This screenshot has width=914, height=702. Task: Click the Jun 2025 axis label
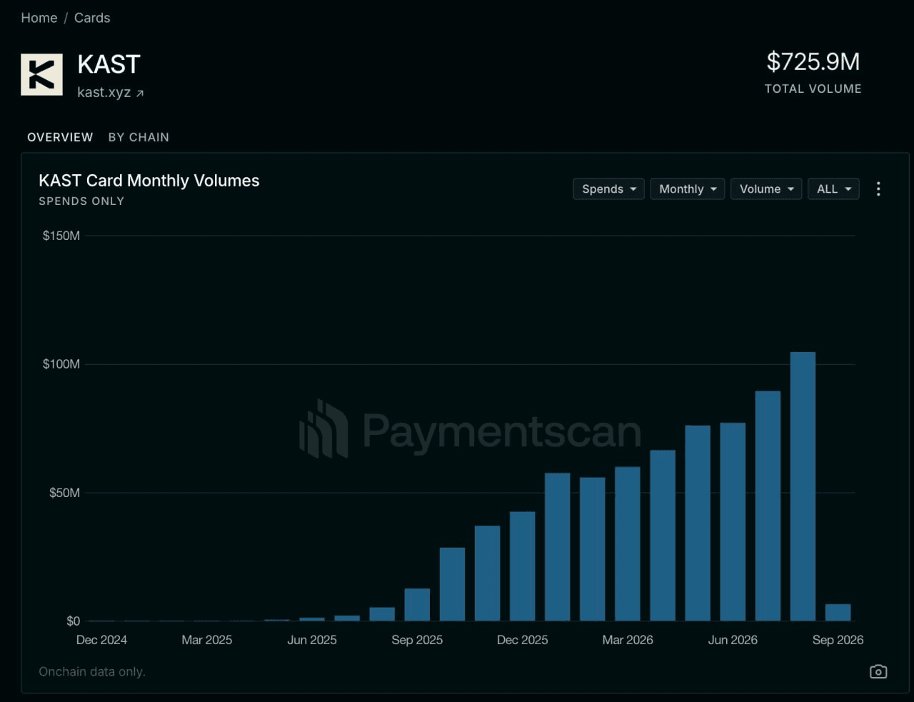[312, 640]
